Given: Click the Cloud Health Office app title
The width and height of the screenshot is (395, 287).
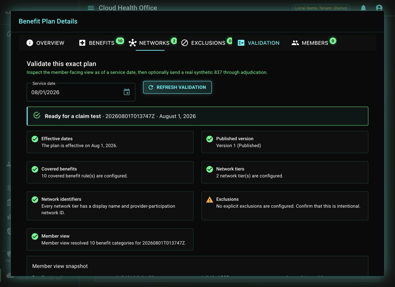Looking at the screenshot, I should pos(128,8).
